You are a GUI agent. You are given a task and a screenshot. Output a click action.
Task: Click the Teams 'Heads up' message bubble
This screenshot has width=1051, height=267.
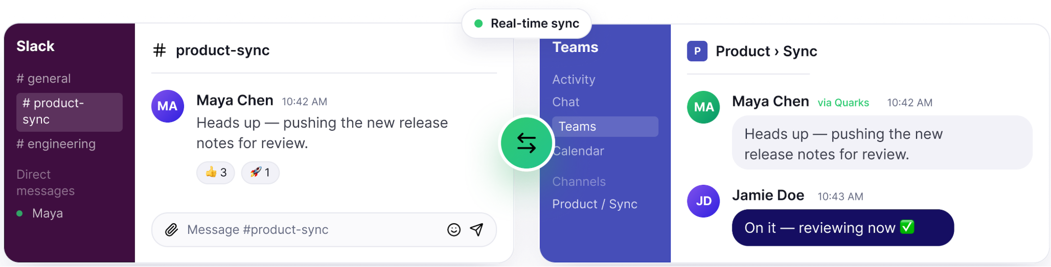[x=882, y=142]
